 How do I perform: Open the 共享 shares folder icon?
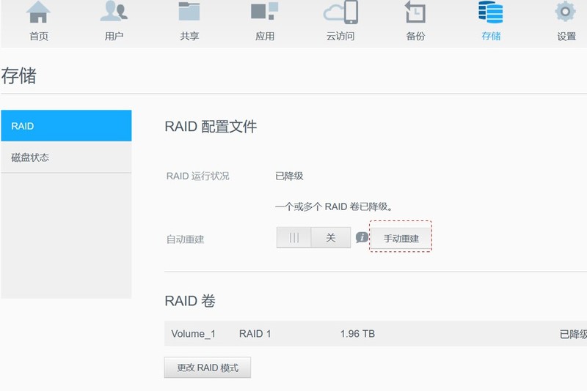pos(189,11)
